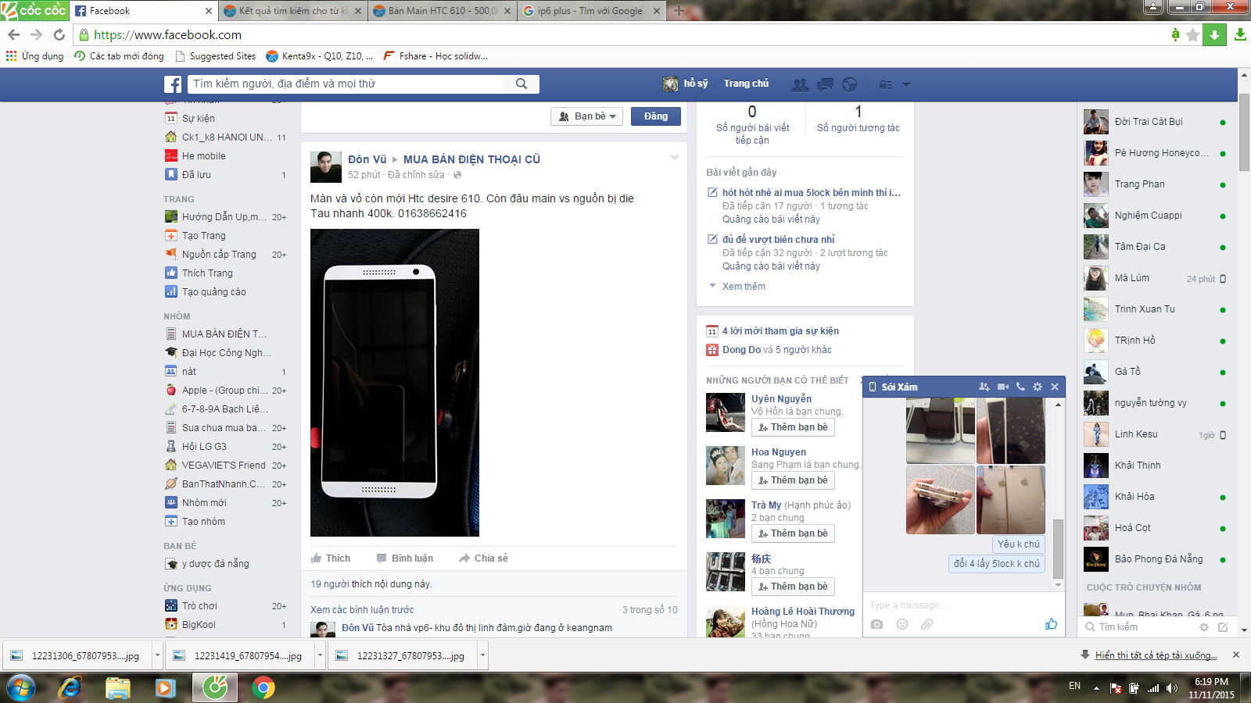Open HTC phone photo in post
The image size is (1251, 703).
coord(395,383)
